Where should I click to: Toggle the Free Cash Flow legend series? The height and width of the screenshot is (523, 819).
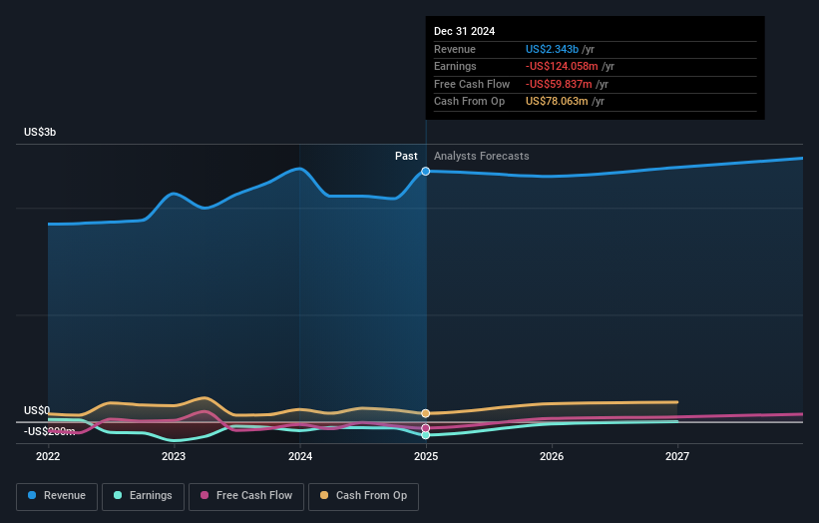[246, 496]
